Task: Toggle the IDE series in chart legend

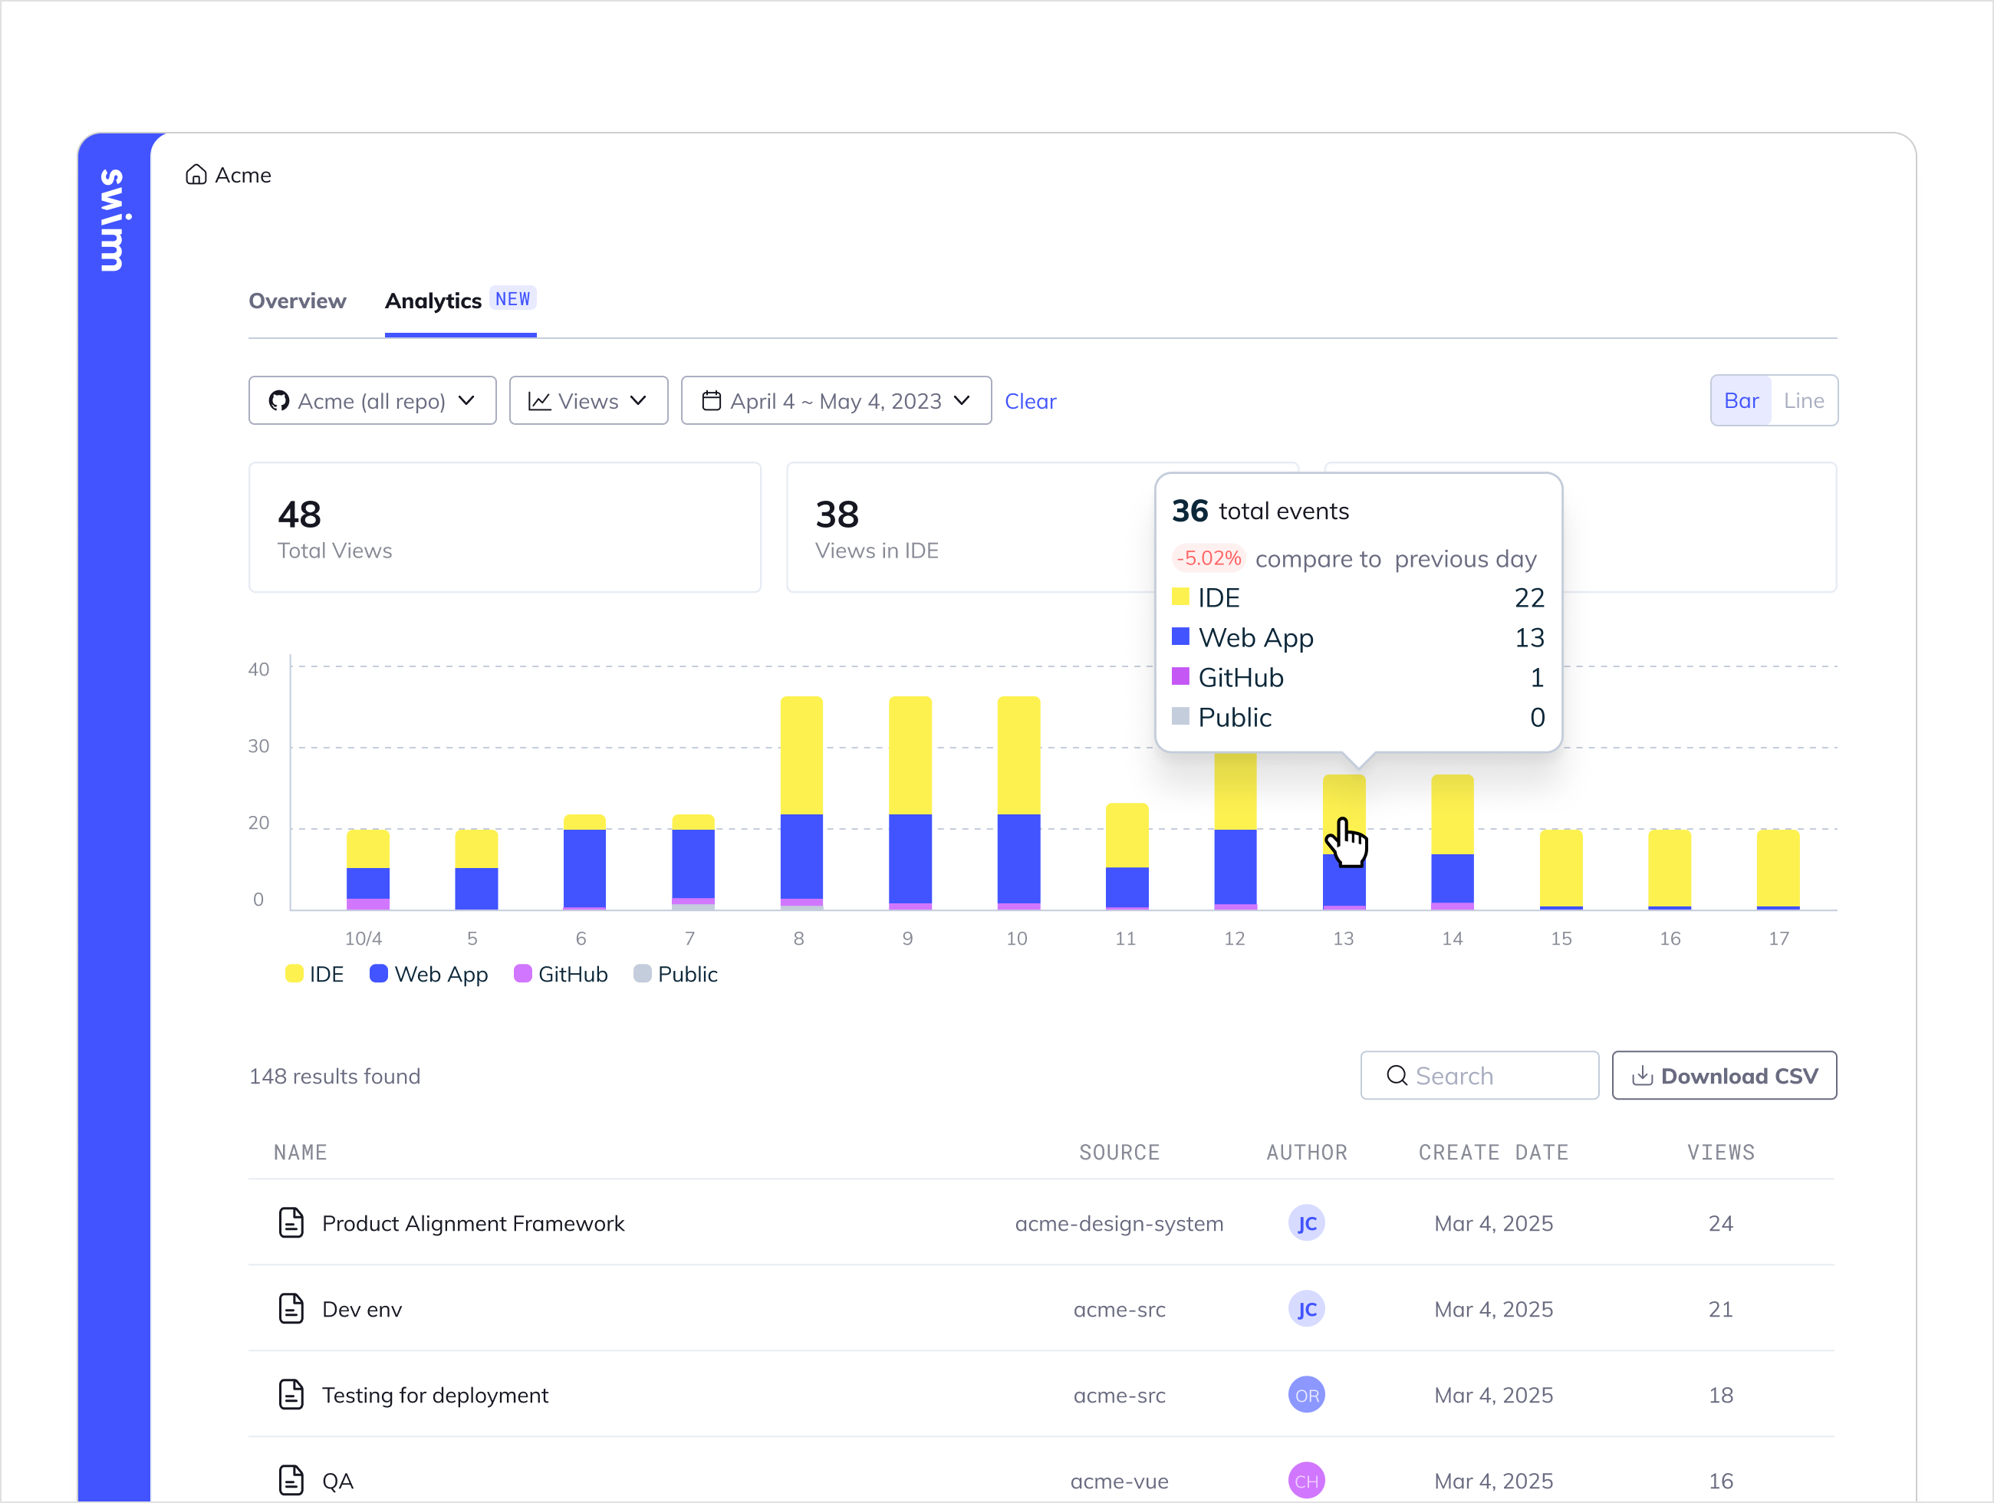Action: 314,974
